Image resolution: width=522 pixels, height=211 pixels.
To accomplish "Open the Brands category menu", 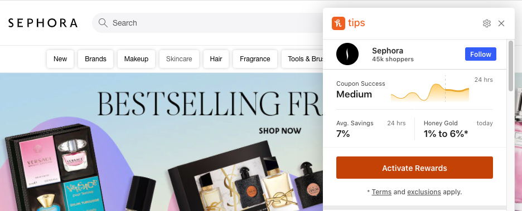I will (x=95, y=59).
